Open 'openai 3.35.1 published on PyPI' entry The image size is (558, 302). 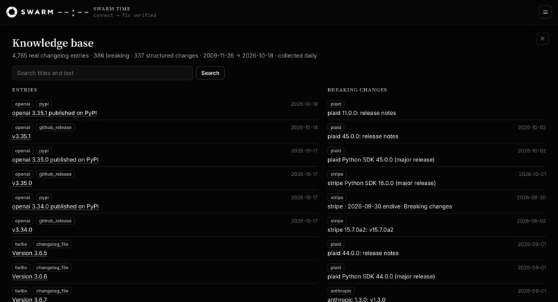(x=55, y=113)
